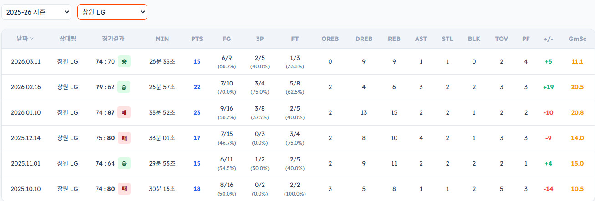Click the 20.8 GmSc value
Viewport: 595px width, 201px height.
(577, 112)
